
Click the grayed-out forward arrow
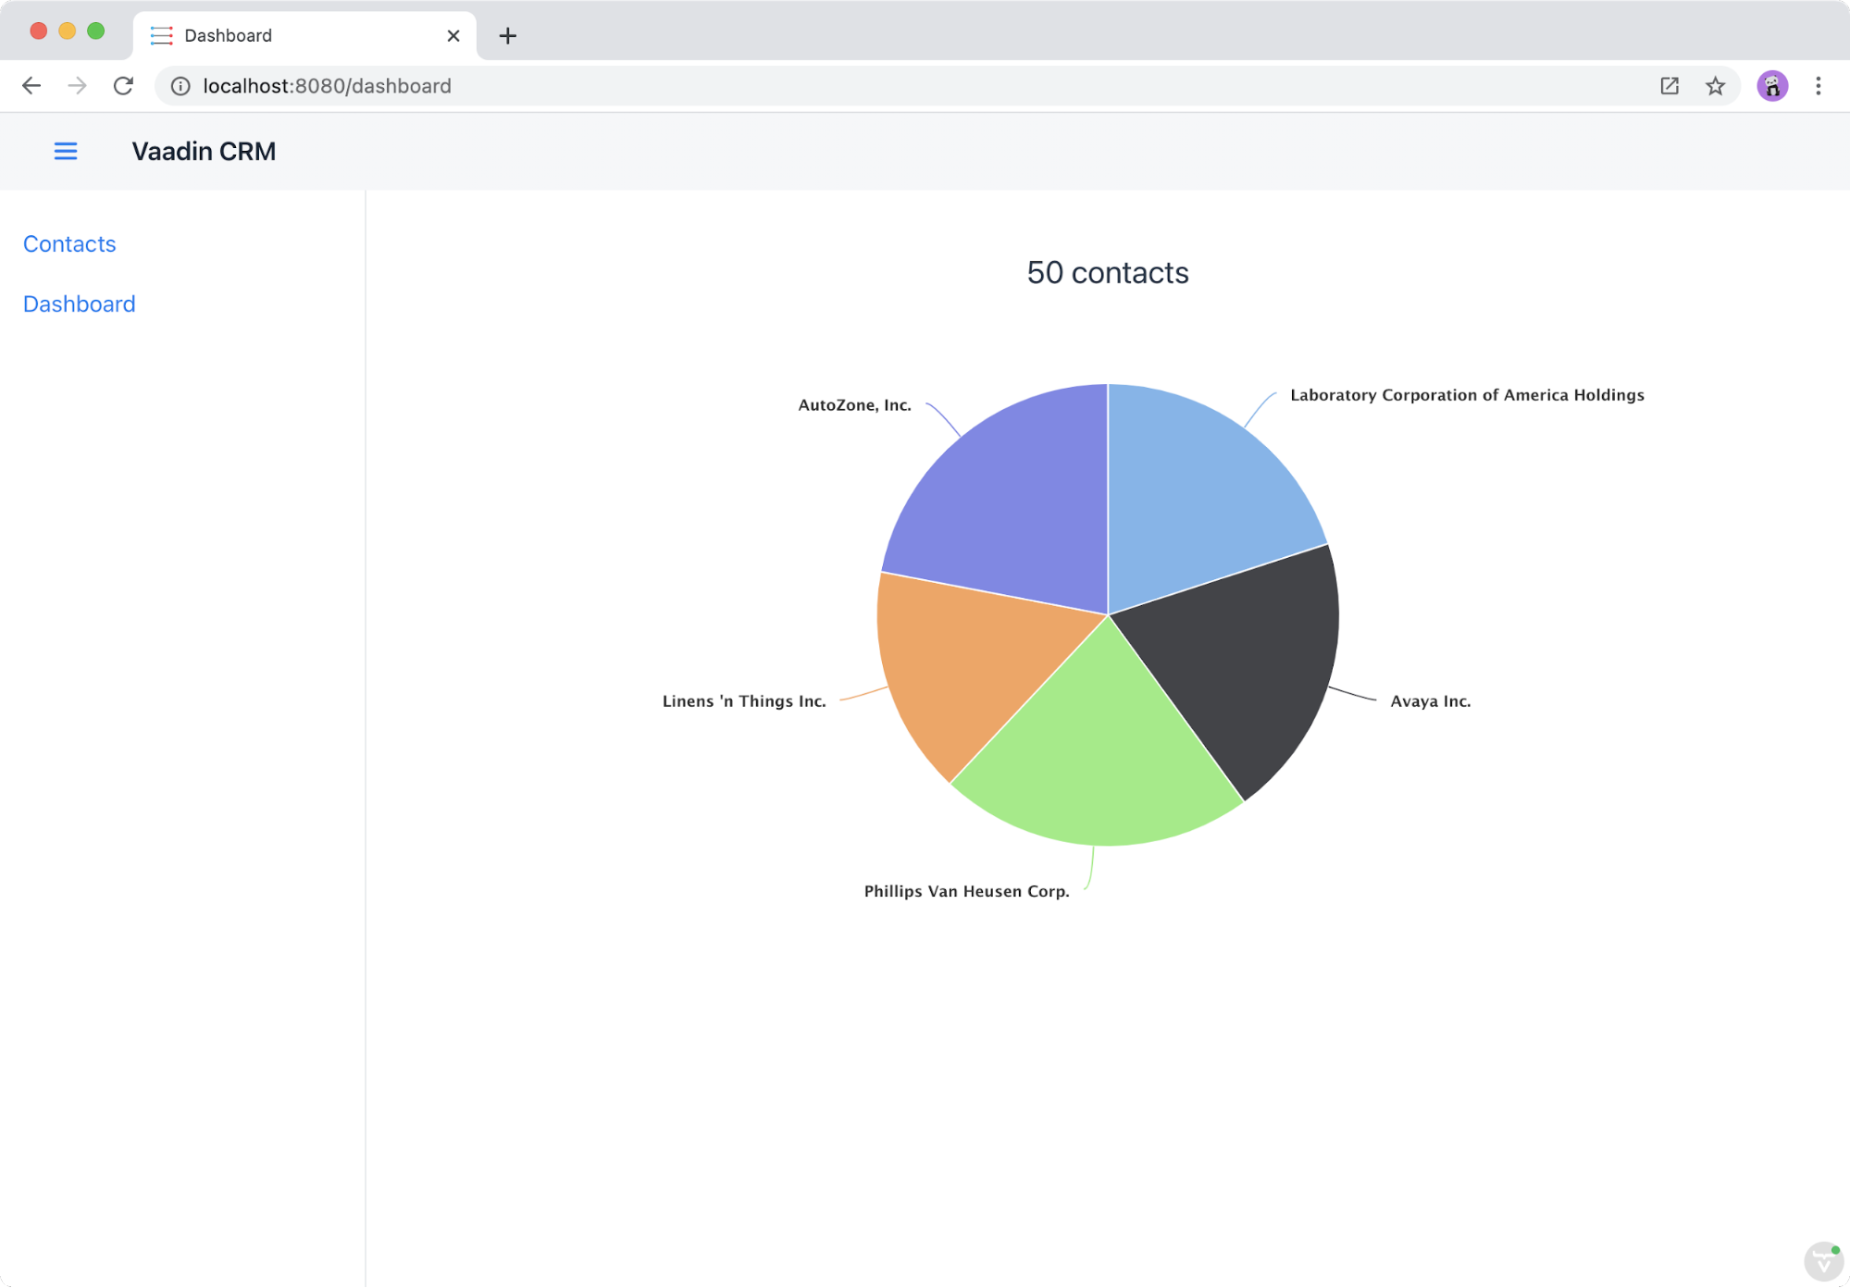tap(77, 85)
